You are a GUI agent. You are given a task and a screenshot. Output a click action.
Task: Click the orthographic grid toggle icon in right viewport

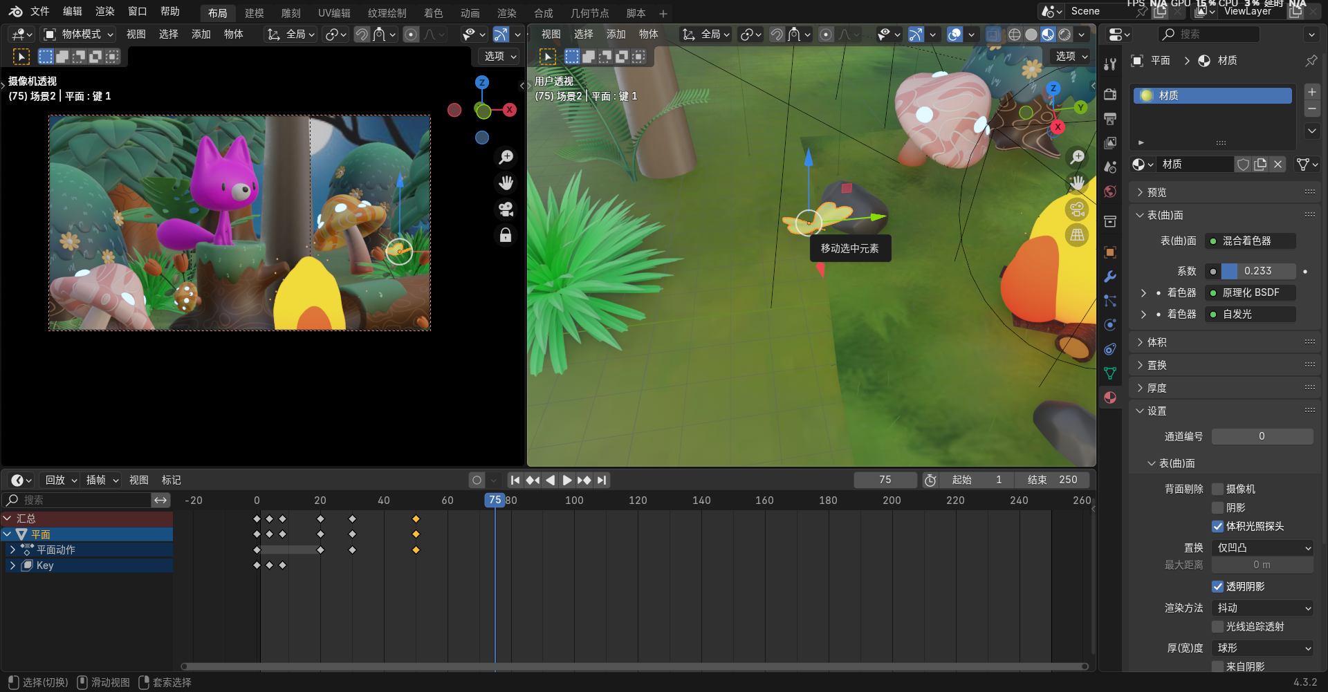1077,235
